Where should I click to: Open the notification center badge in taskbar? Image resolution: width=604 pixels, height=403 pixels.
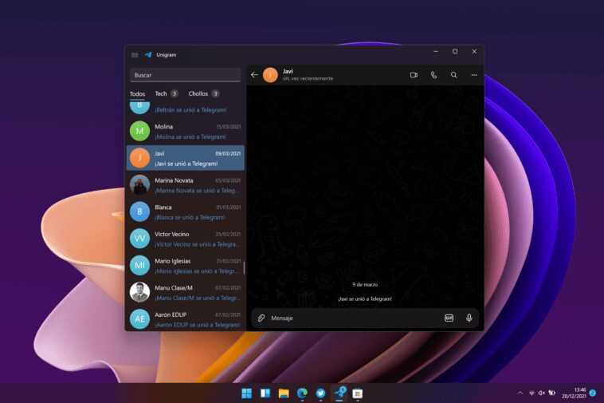tap(593, 393)
